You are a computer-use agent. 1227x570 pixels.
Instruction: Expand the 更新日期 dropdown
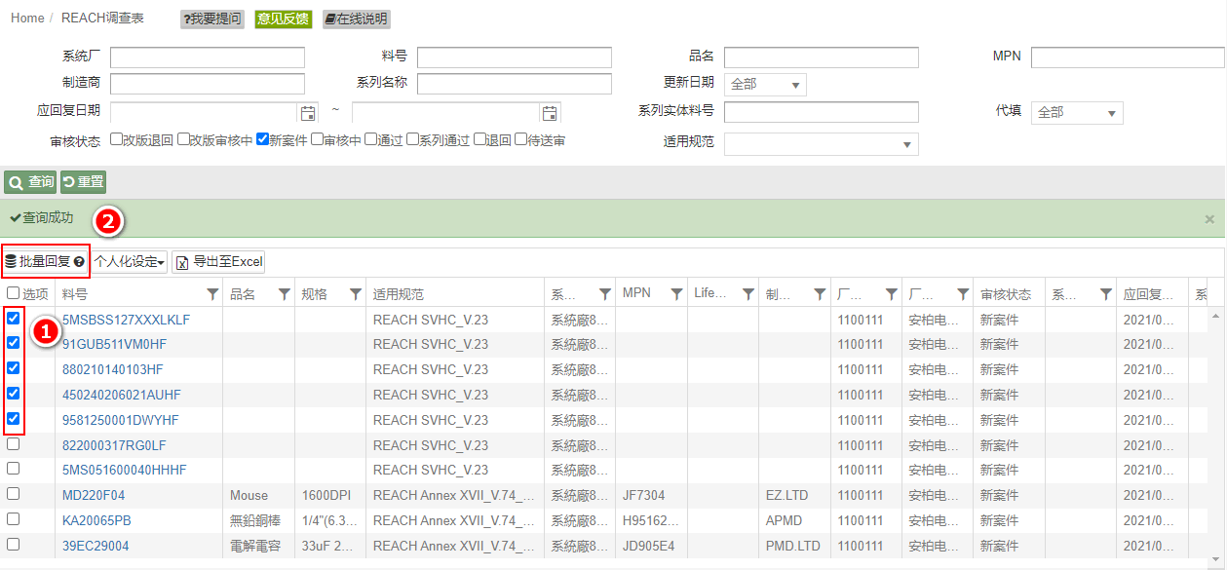[x=765, y=85]
